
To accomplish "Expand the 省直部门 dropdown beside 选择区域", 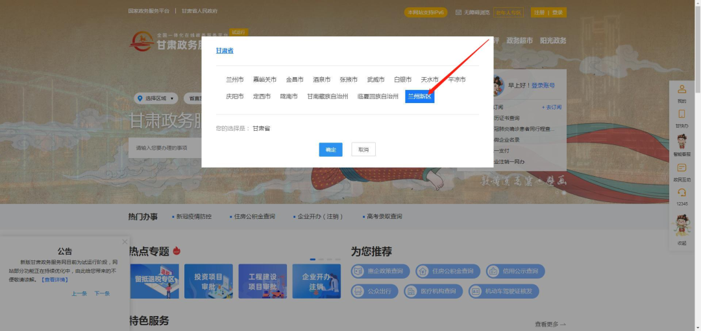I will (193, 98).
